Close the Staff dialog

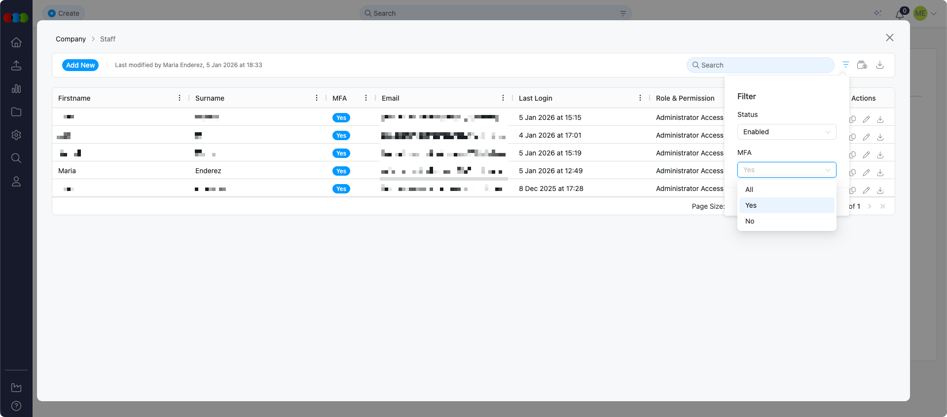(889, 38)
